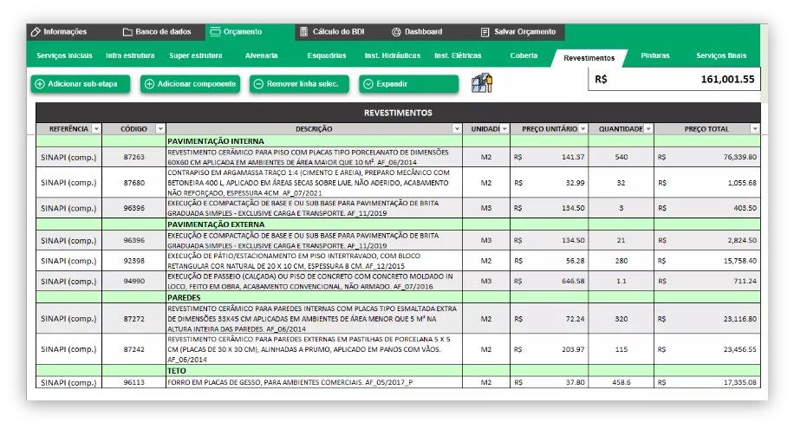This screenshot has width=794, height=429.
Task: Switch to Serviços finais stage
Action: 721,55
